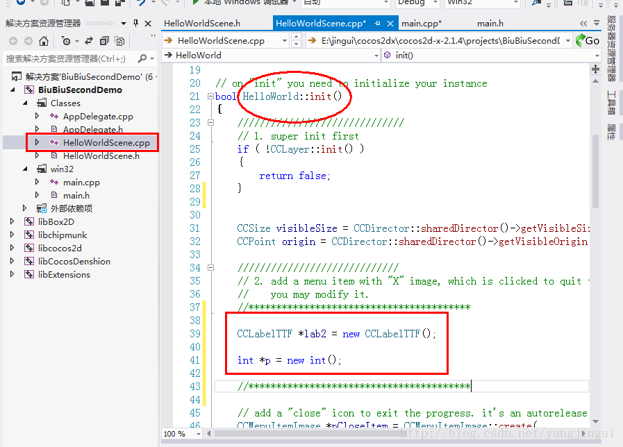Select HelloWorldScene.h in the tree
This screenshot has width=623, height=447.
point(101,156)
